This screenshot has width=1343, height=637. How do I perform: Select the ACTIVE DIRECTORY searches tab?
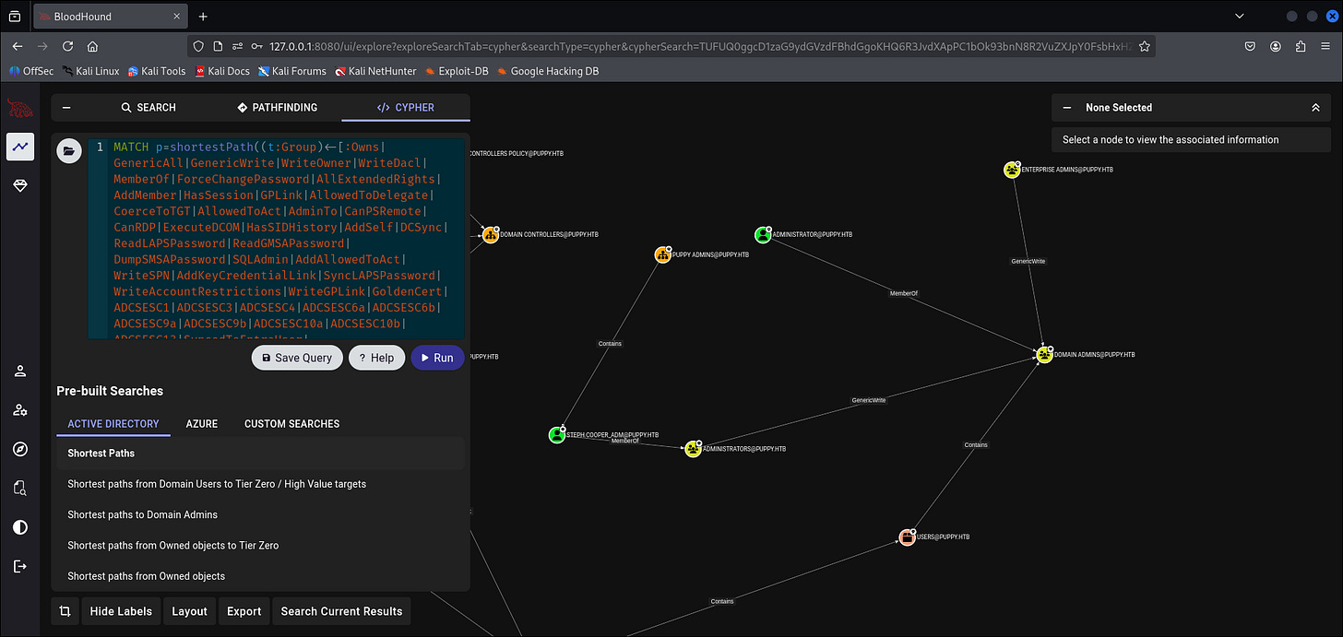pos(113,424)
